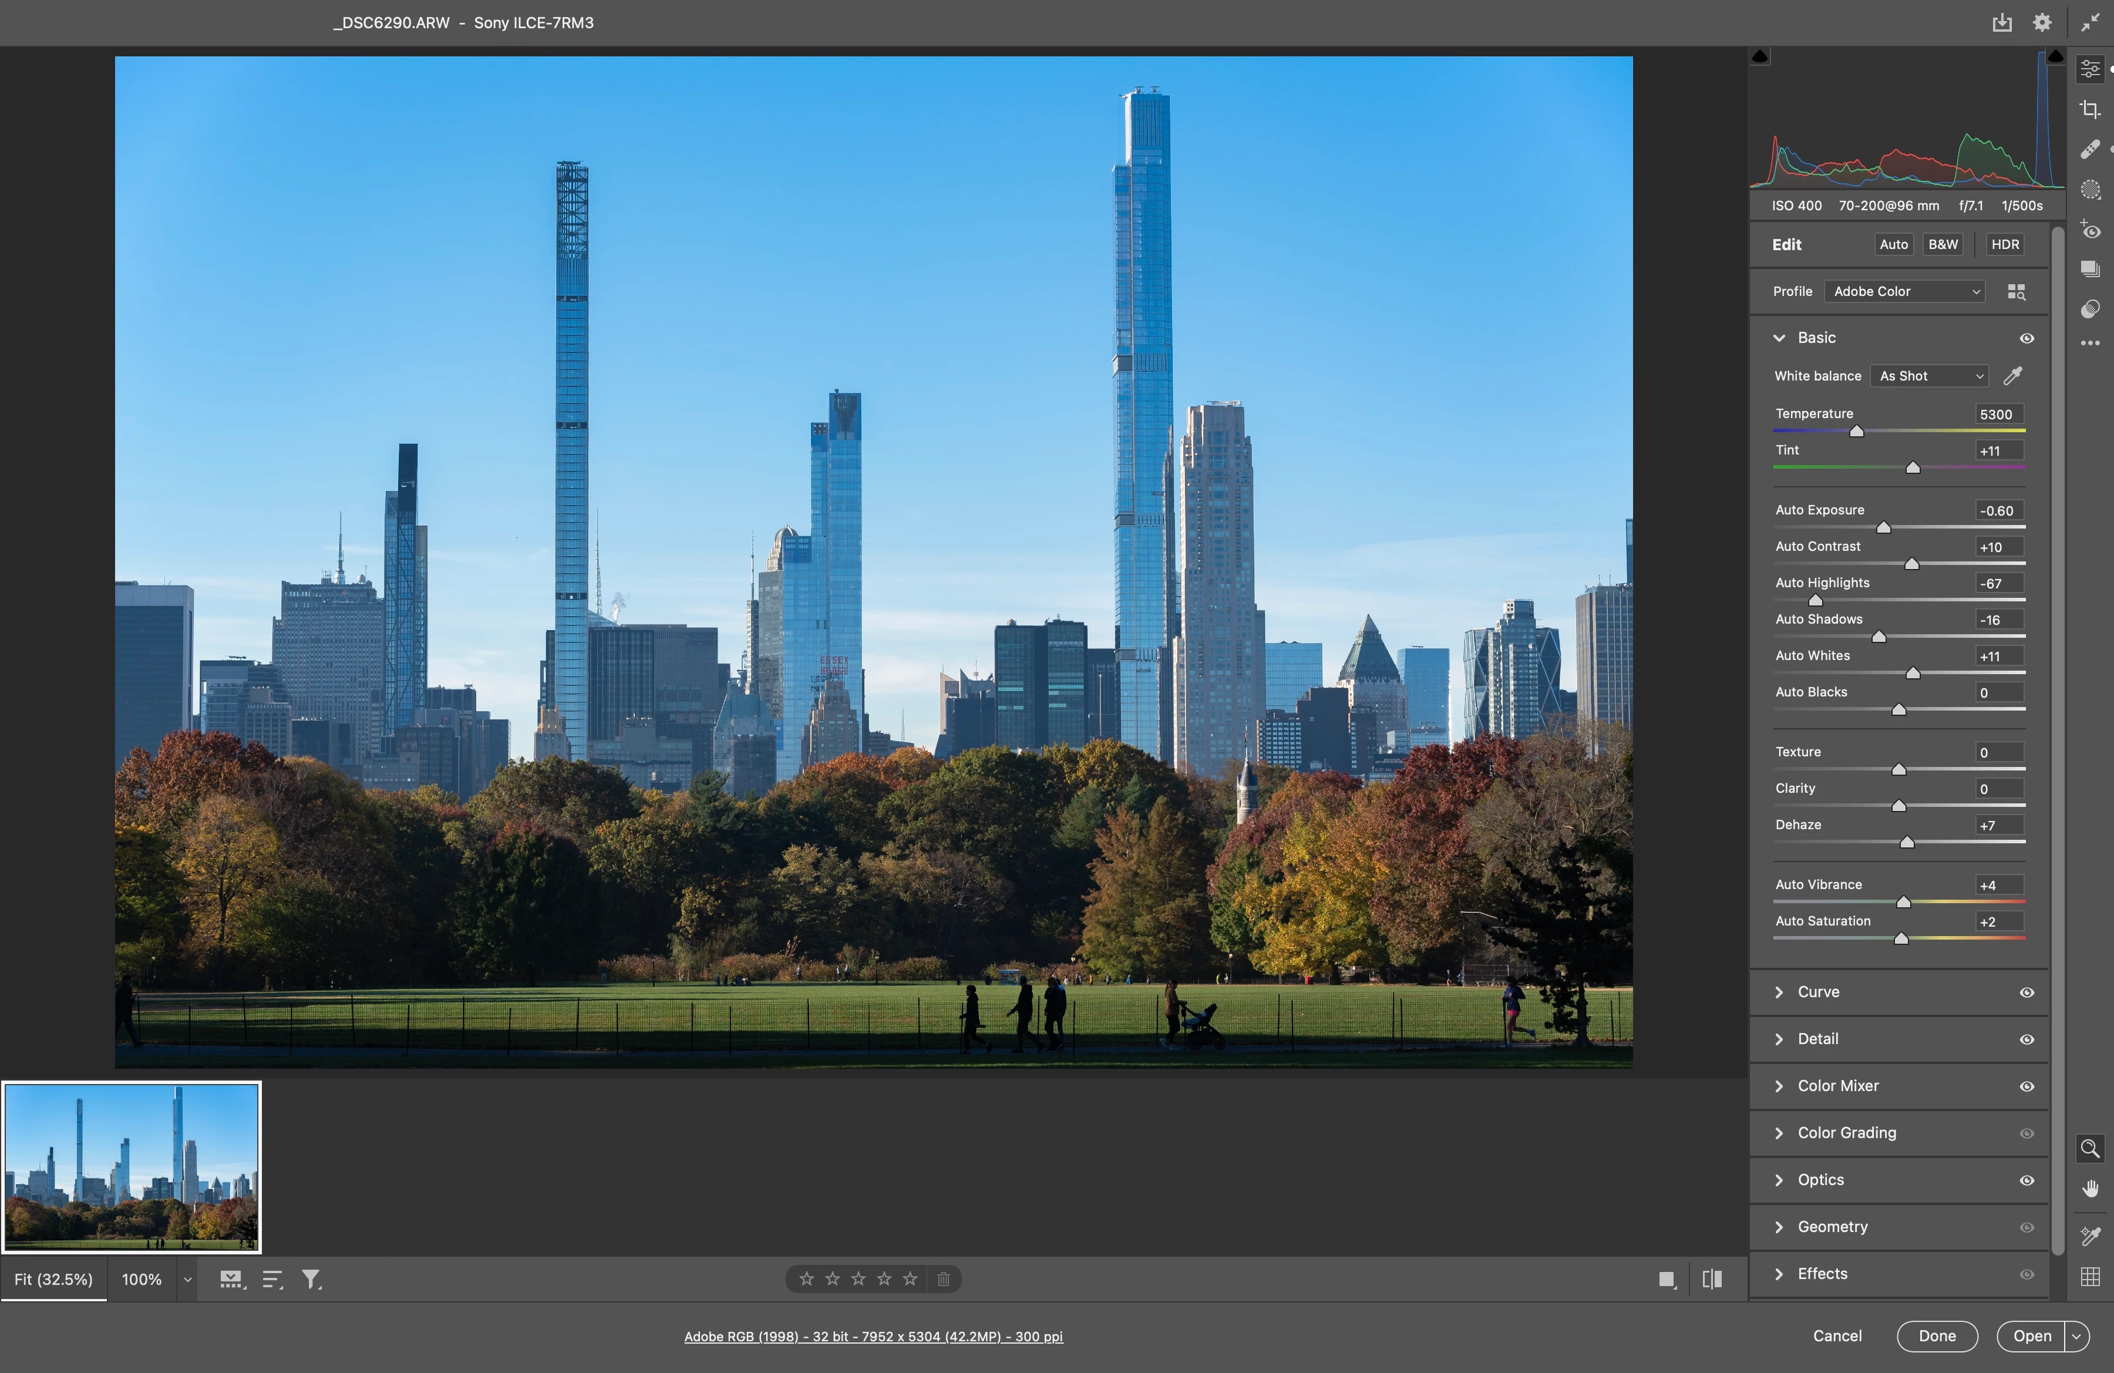Toggle visibility of Basic panel edits

pyautogui.click(x=2026, y=338)
